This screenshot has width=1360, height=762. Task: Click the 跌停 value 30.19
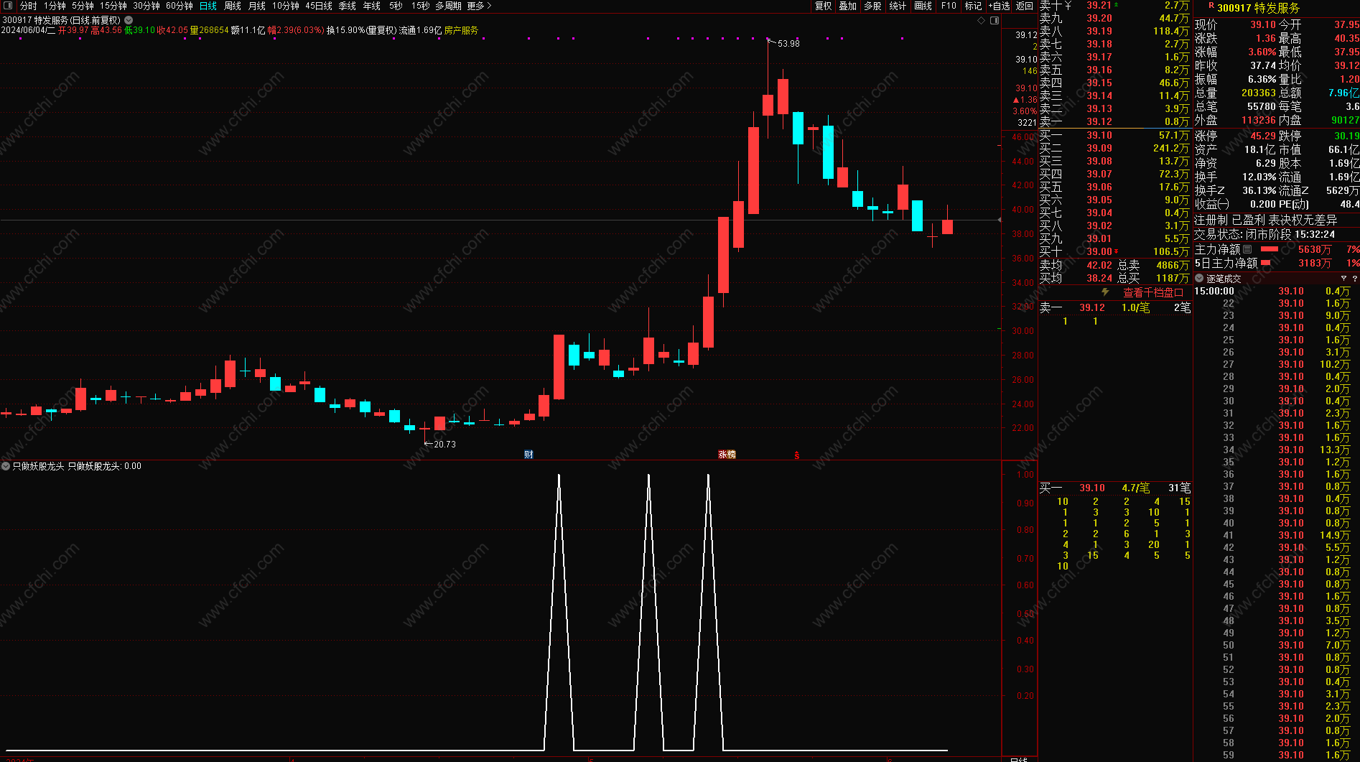click(1347, 136)
